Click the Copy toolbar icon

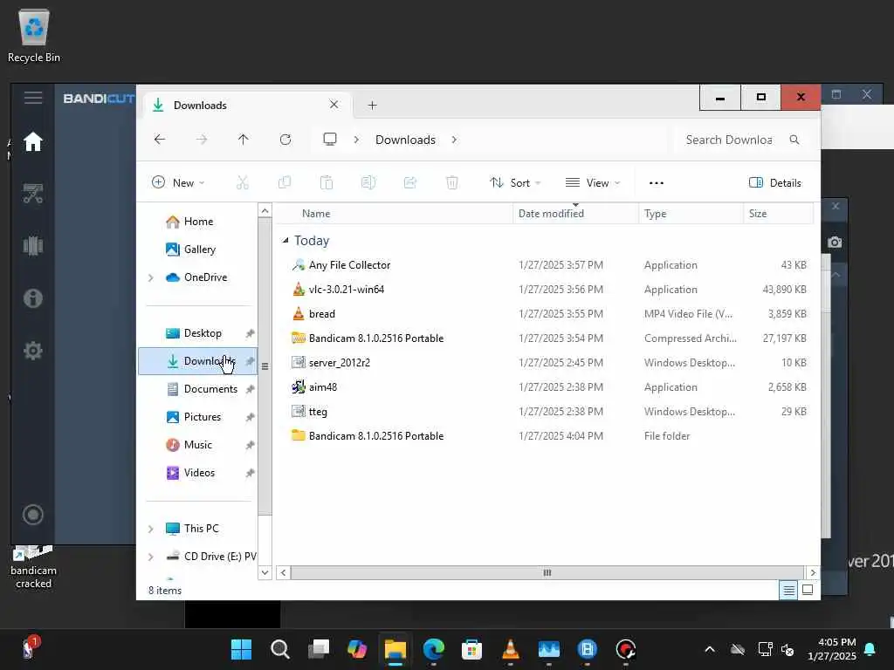point(285,182)
